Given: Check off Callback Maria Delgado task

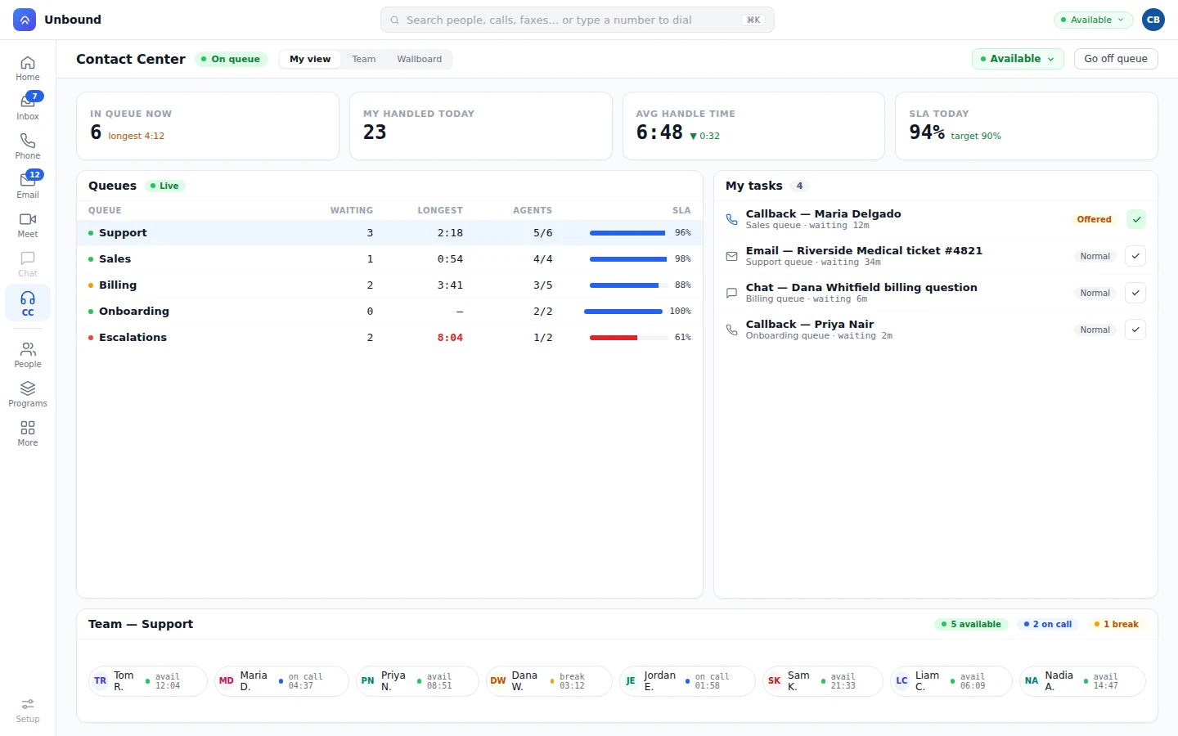Looking at the screenshot, I should pyautogui.click(x=1135, y=219).
